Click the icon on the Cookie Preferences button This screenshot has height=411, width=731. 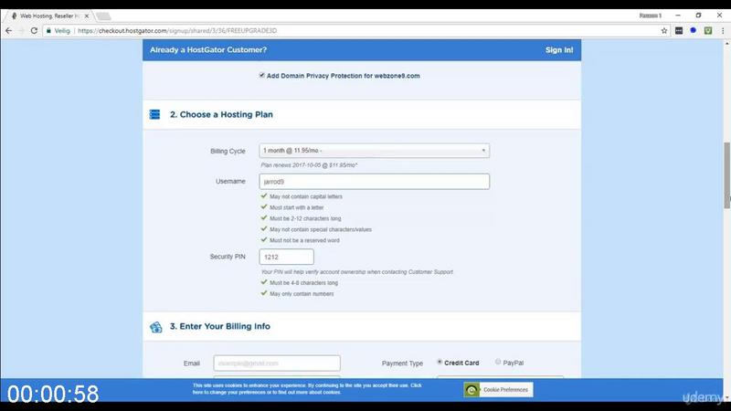471,390
